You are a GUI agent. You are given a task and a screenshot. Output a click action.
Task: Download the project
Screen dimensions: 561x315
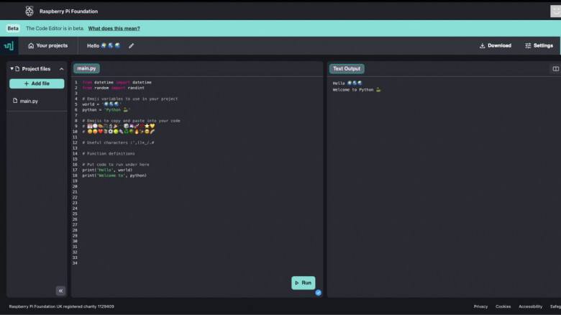tap(495, 46)
